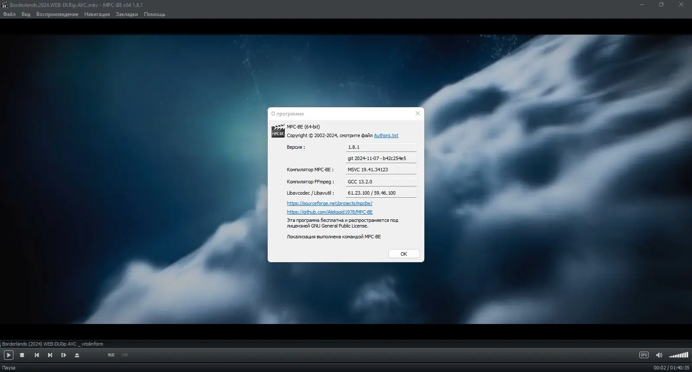Click the "Пауза" status text

point(9,368)
